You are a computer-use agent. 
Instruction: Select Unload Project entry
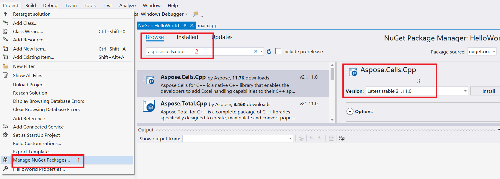67,84
